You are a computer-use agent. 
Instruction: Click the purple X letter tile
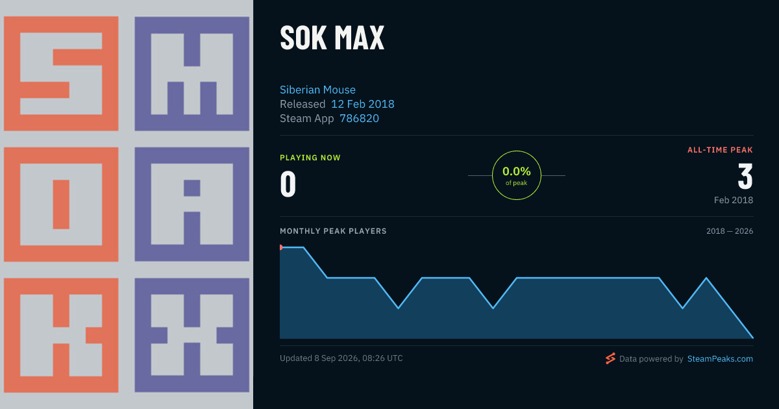(192, 336)
